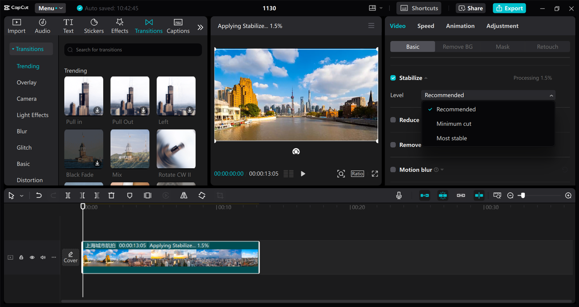This screenshot has height=307, width=579.
Task: Hide the video track with eye icon
Action: (32, 257)
